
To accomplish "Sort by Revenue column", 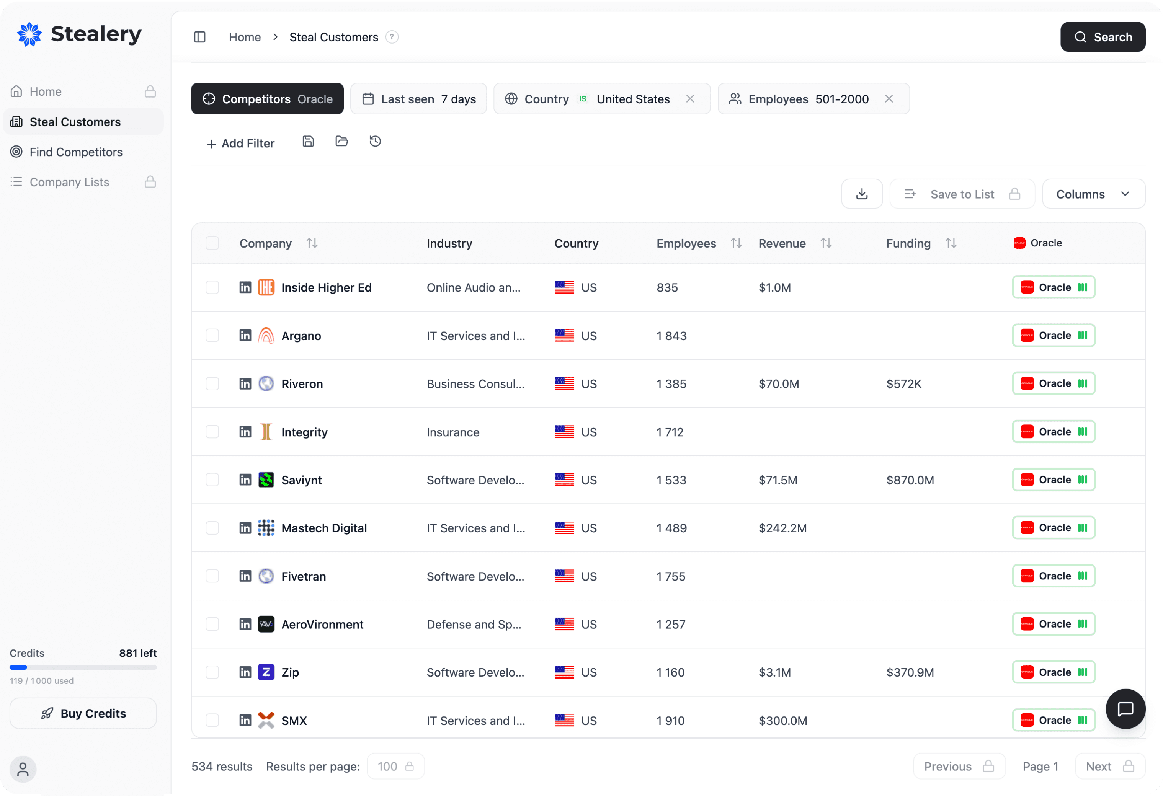I will [826, 243].
